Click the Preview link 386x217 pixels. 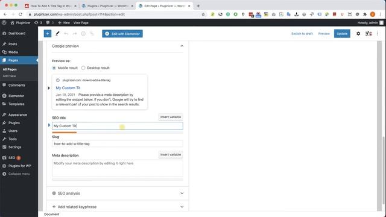(324, 34)
